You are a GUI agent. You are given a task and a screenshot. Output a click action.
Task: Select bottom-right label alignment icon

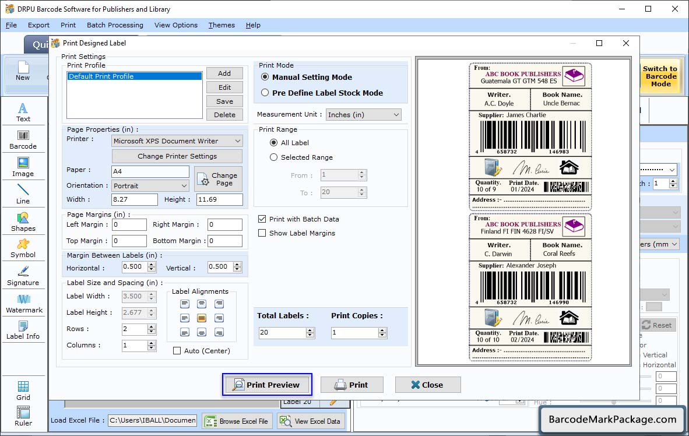coord(219,332)
